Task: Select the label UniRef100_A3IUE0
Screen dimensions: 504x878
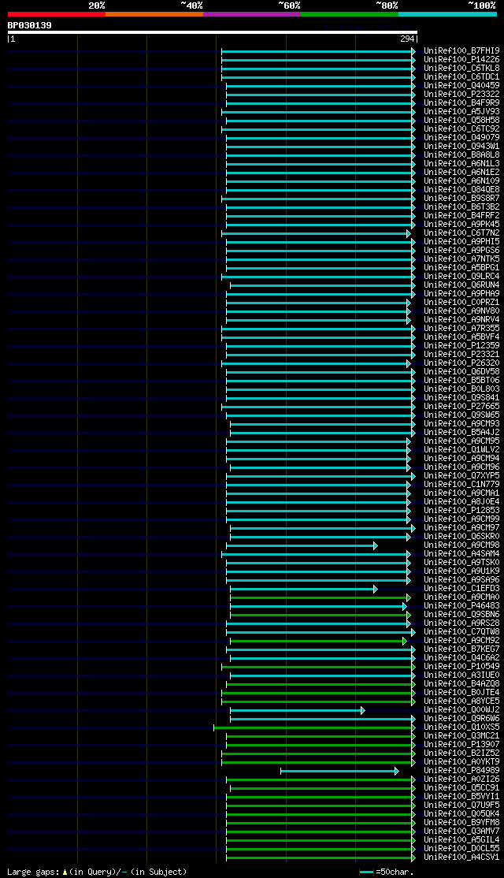Action: tap(461, 675)
